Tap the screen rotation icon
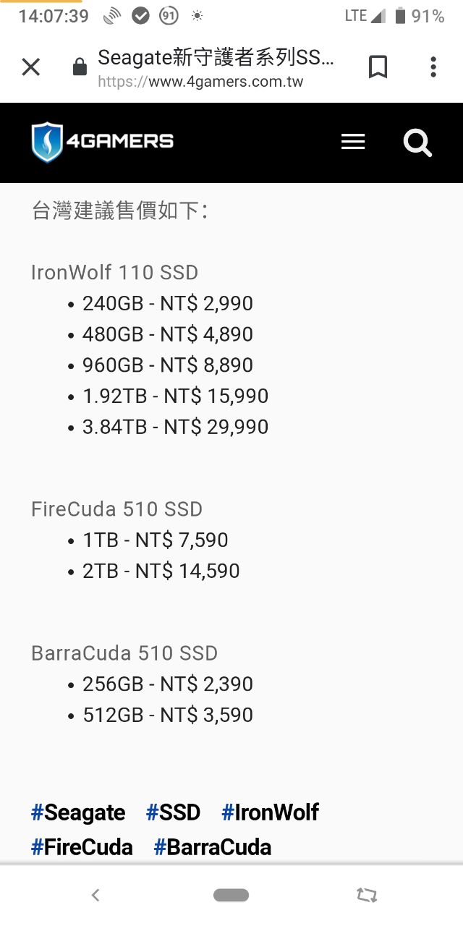 pyautogui.click(x=367, y=896)
